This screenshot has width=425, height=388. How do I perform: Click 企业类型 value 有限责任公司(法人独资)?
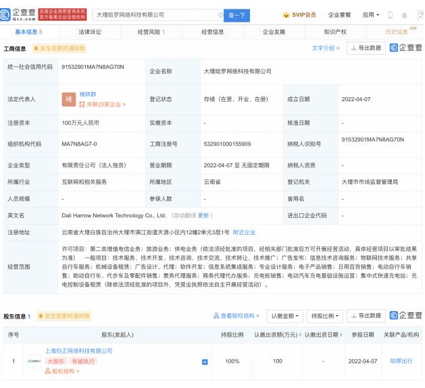(x=94, y=165)
